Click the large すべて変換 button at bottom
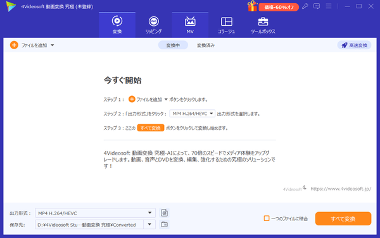 pos(343,218)
